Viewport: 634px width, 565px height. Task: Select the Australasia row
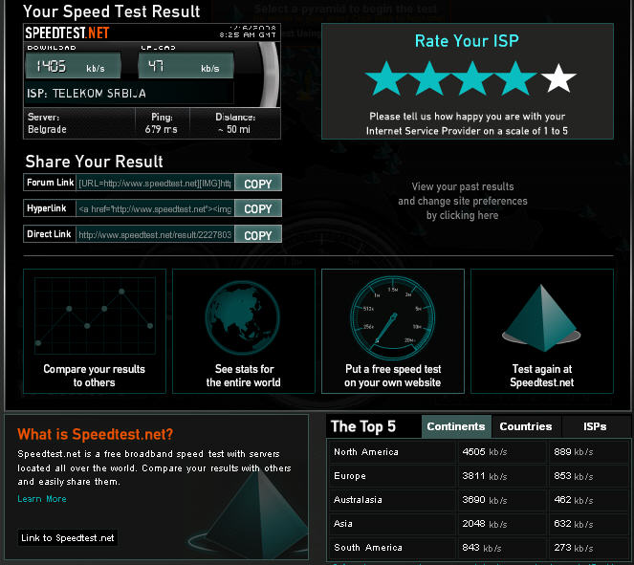[x=479, y=500]
